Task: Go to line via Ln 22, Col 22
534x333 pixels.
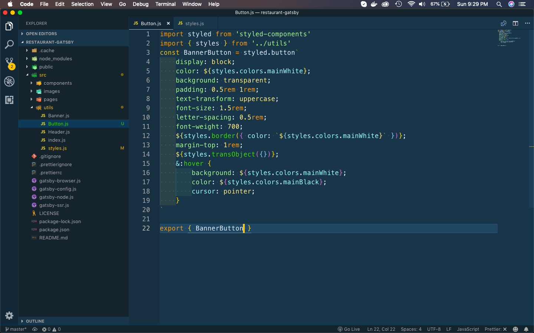Action: click(381, 329)
